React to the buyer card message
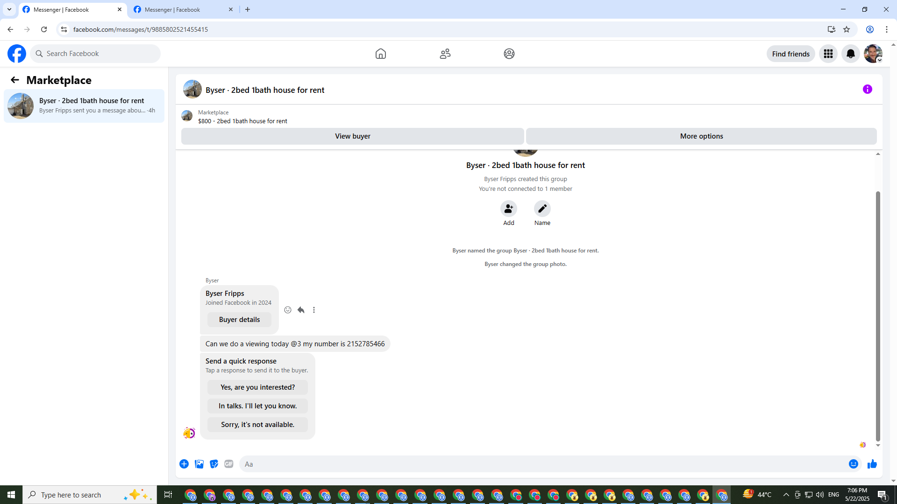Image resolution: width=897 pixels, height=504 pixels. click(x=288, y=310)
